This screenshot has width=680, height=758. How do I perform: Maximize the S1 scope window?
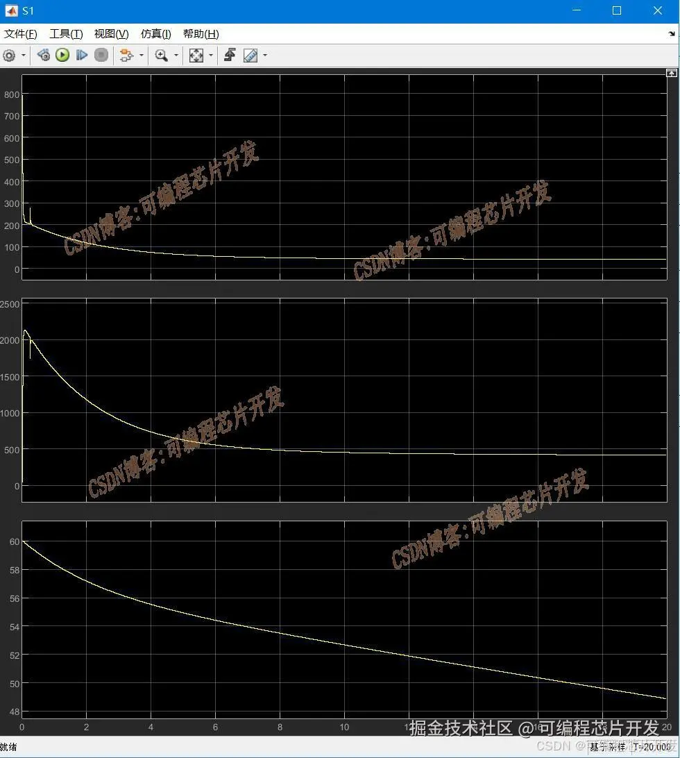(x=617, y=10)
